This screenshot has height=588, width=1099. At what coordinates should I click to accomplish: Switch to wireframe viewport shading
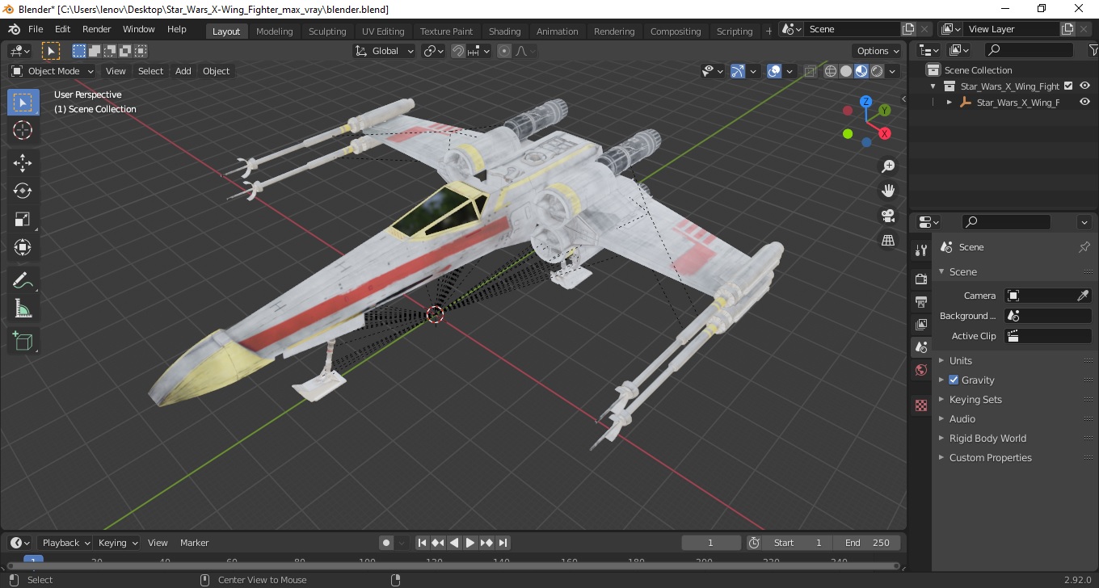(831, 71)
